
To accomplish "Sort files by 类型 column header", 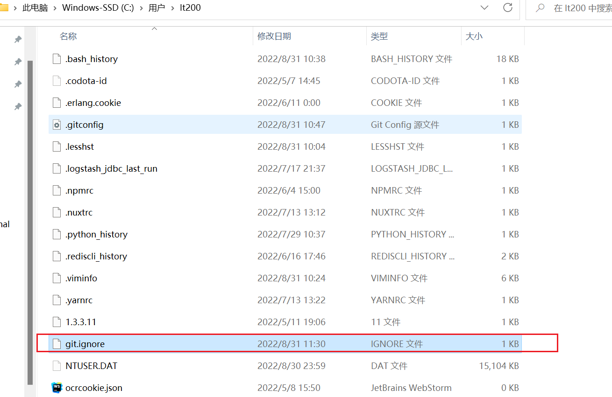I will pyautogui.click(x=379, y=36).
